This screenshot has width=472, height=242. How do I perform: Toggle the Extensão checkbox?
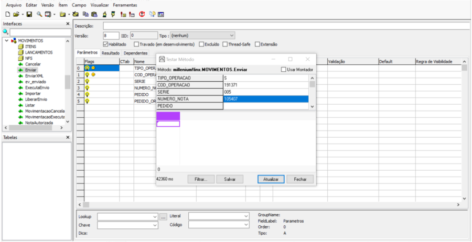point(258,45)
